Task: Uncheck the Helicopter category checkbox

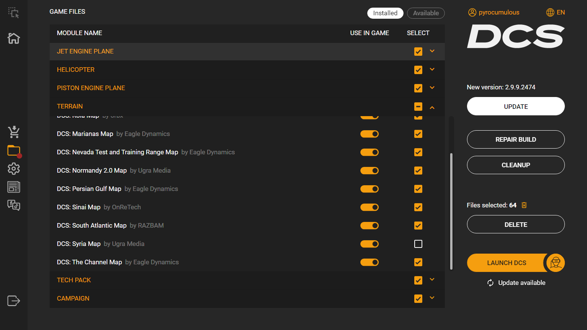Action: [418, 70]
